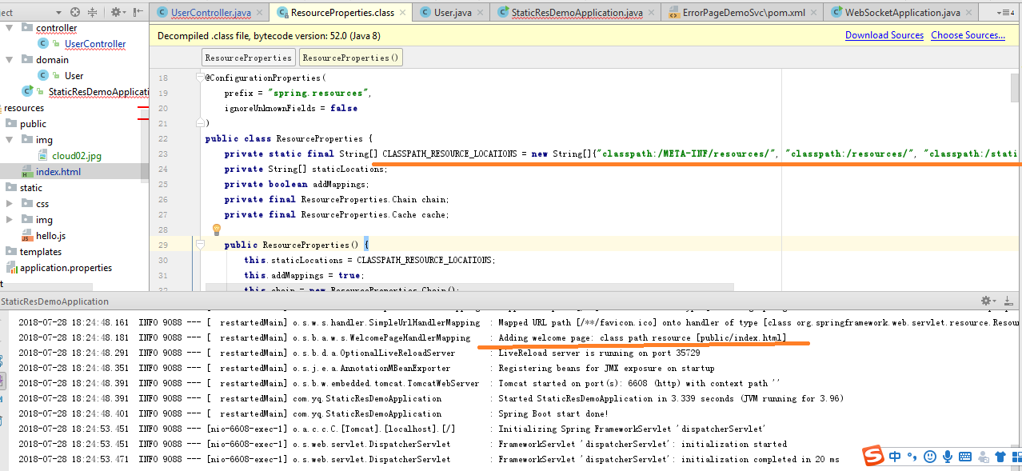Viewport: 1022px width, 471px height.
Task: Click the css folder icon
Action: tap(26, 204)
